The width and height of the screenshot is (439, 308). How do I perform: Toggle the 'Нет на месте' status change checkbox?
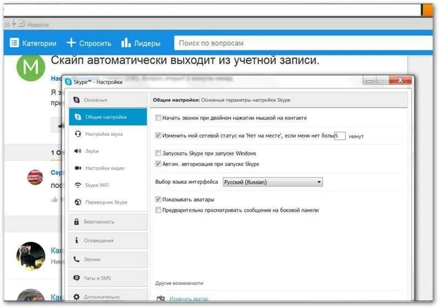158,135
